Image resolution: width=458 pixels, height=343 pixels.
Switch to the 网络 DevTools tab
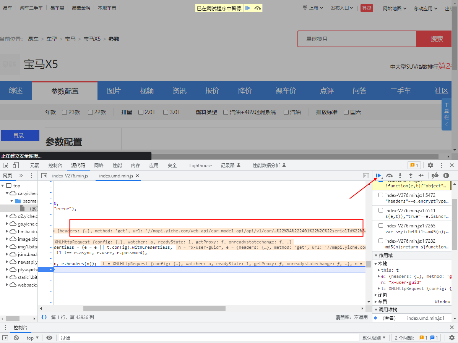[x=99, y=166]
